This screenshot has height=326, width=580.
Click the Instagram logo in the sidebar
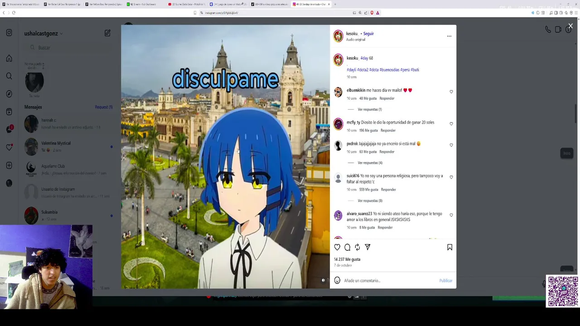pyautogui.click(x=9, y=33)
